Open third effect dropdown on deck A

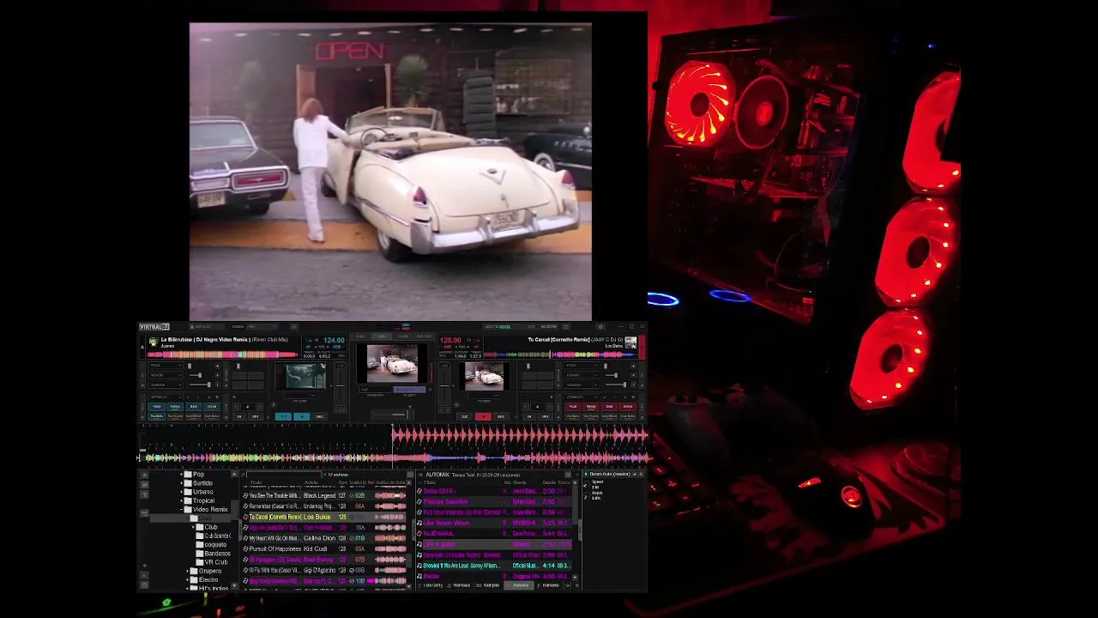(x=166, y=385)
